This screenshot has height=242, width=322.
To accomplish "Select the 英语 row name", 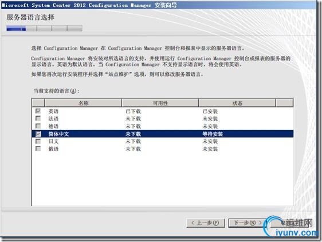I will (53, 112).
